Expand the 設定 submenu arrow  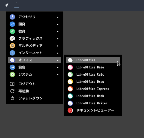(57, 68)
